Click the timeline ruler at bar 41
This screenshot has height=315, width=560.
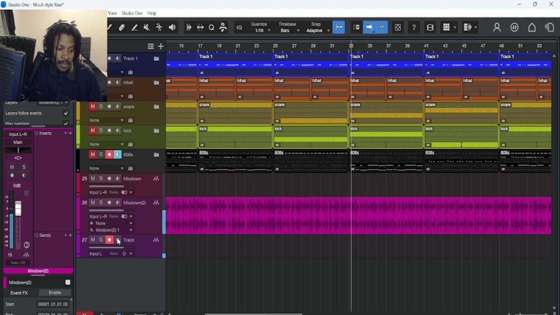click(426, 45)
